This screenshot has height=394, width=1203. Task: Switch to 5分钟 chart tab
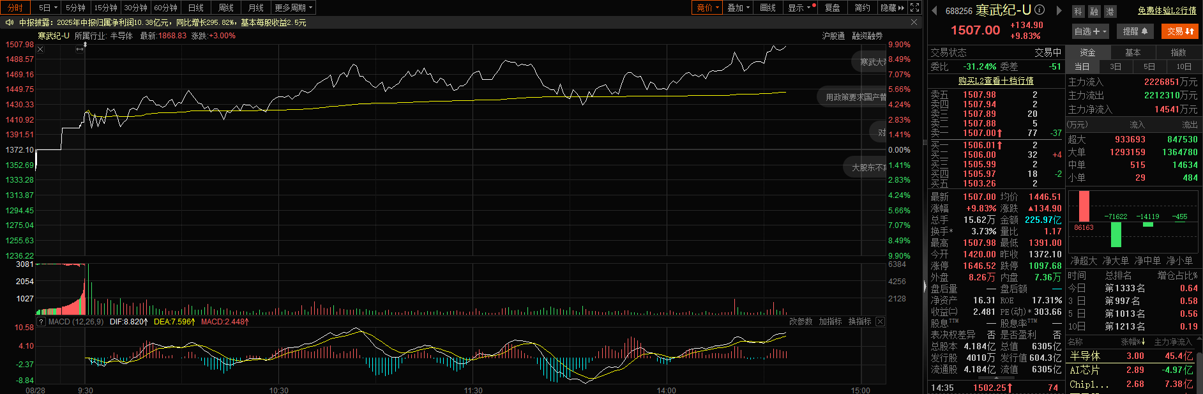[x=75, y=8]
